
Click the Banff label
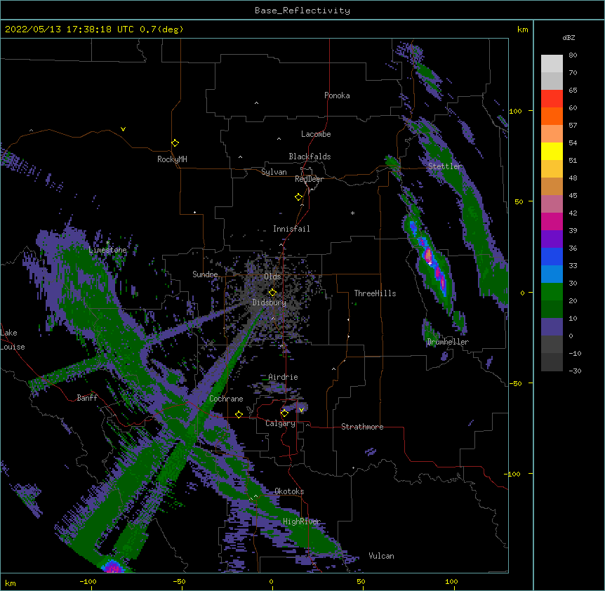[x=87, y=398]
